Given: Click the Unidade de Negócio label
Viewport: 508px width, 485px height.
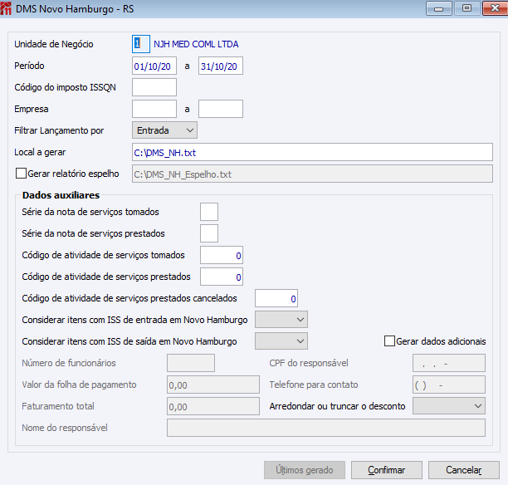Looking at the screenshot, I should (x=54, y=44).
